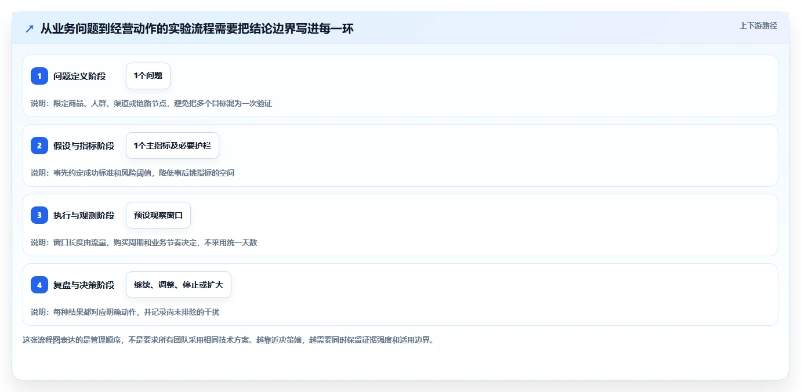Click the step 1 number badge
The height and width of the screenshot is (392, 801).
[x=39, y=76]
